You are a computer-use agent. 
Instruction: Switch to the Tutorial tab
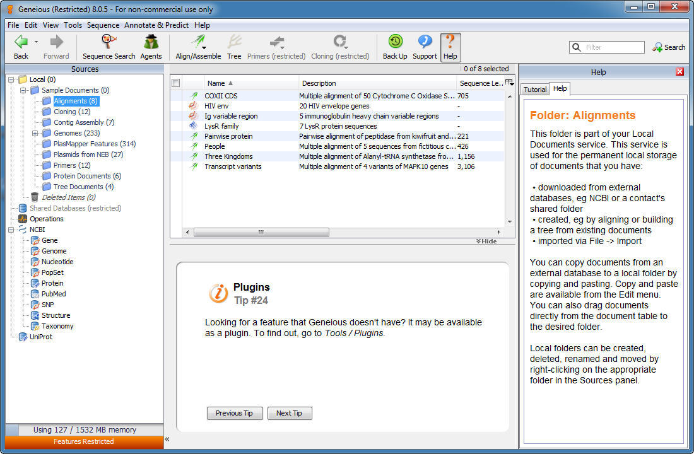pyautogui.click(x=534, y=90)
